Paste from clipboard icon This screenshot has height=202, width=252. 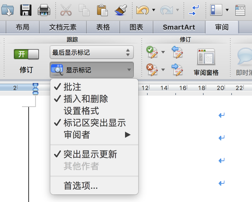102,10
